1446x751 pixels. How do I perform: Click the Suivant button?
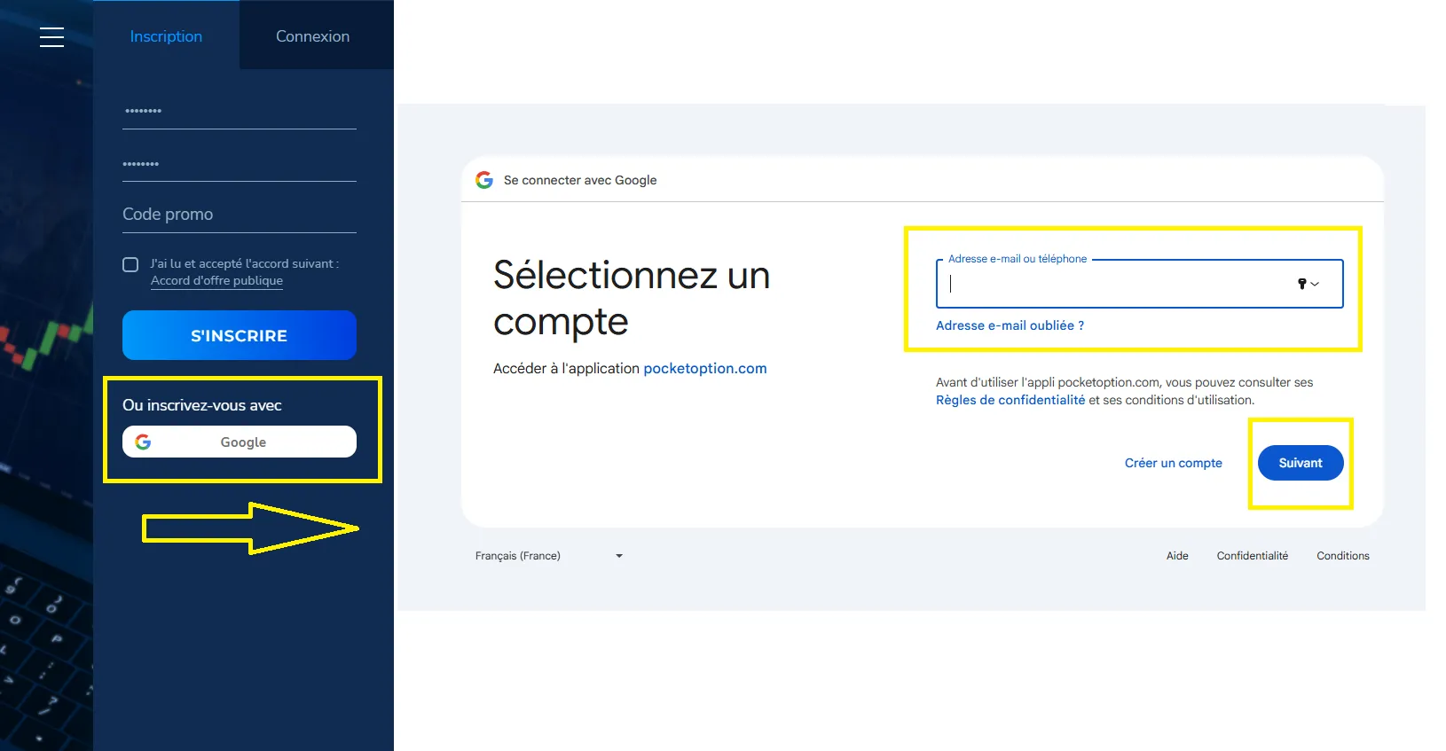pyautogui.click(x=1301, y=463)
